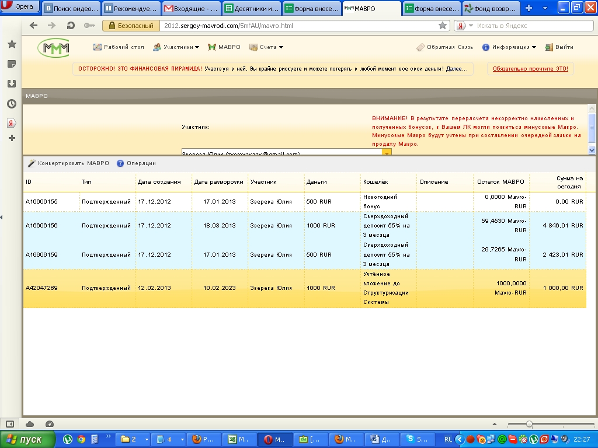
Task: Select row A42047269
Action: [x=305, y=288]
